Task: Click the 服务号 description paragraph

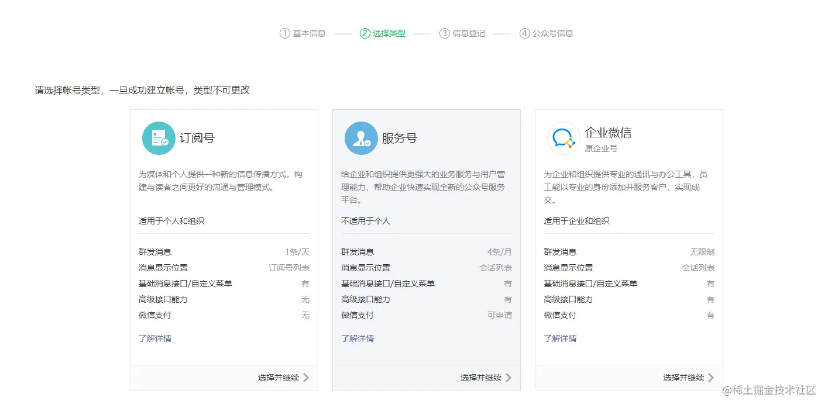Action: pyautogui.click(x=423, y=187)
